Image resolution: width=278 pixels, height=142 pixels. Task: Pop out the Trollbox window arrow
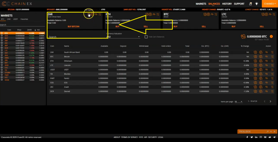point(267,132)
